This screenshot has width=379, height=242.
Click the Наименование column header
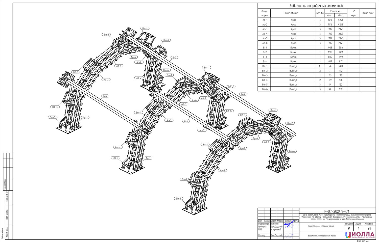pos(291,13)
